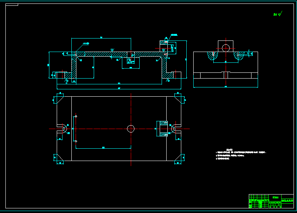
Task: Select the material cell in the green title block
Action: coord(275,197)
